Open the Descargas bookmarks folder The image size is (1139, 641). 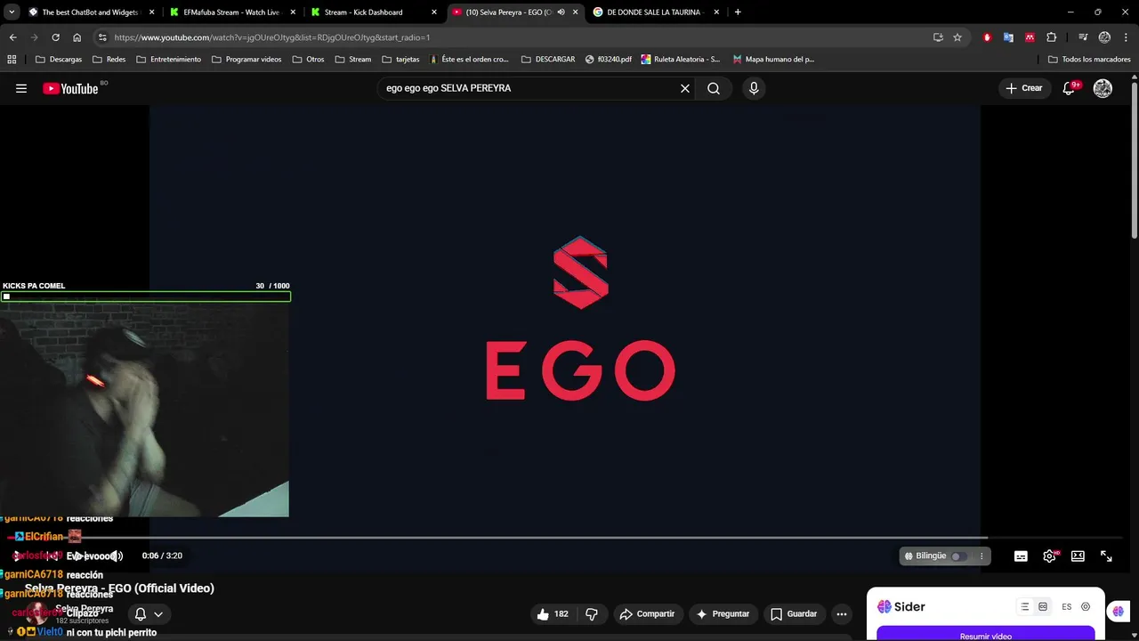click(x=59, y=60)
